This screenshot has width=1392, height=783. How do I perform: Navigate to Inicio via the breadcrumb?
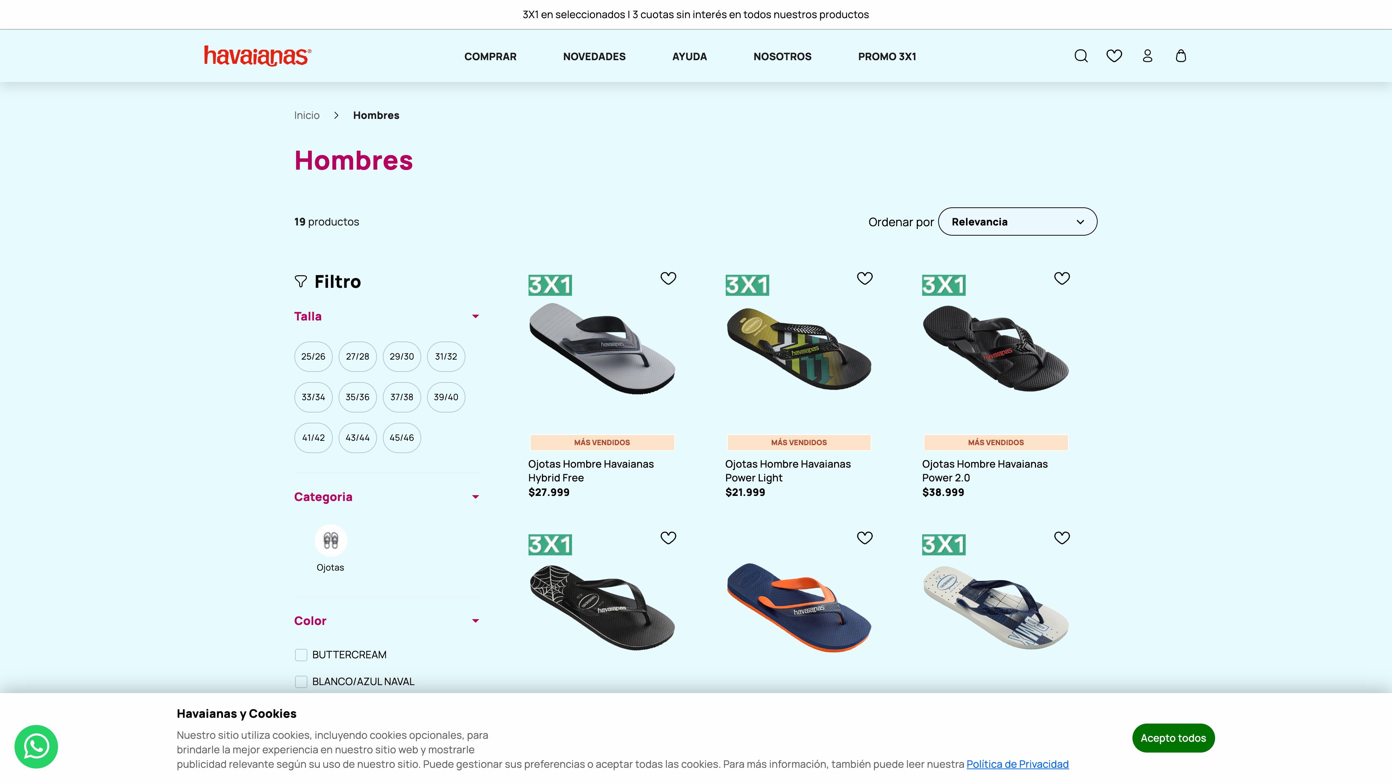(307, 115)
